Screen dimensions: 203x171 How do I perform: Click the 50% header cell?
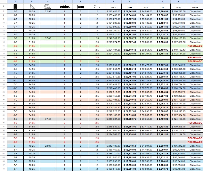(178, 7)
